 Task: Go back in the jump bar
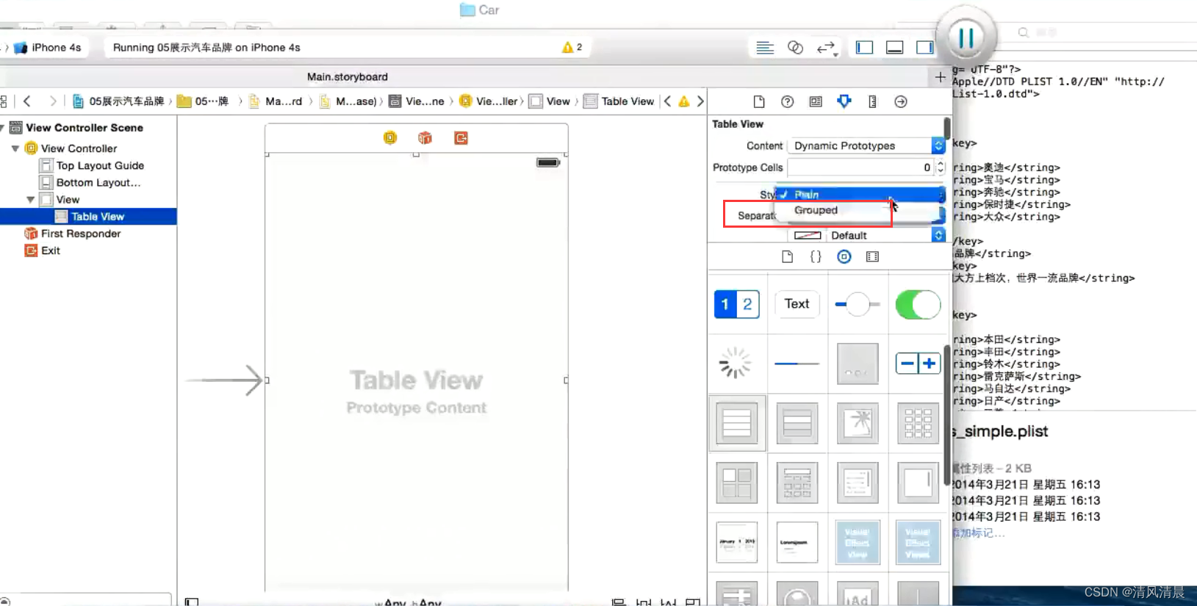pos(27,101)
